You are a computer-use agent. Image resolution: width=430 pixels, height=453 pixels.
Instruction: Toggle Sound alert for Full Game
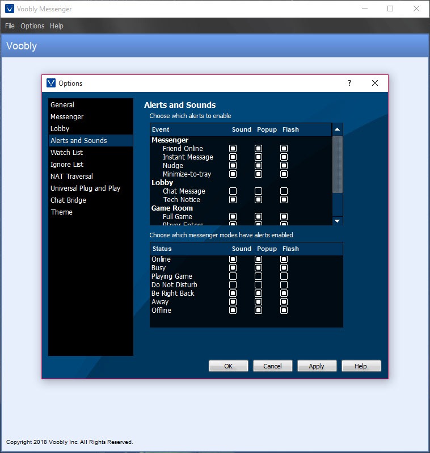click(233, 217)
